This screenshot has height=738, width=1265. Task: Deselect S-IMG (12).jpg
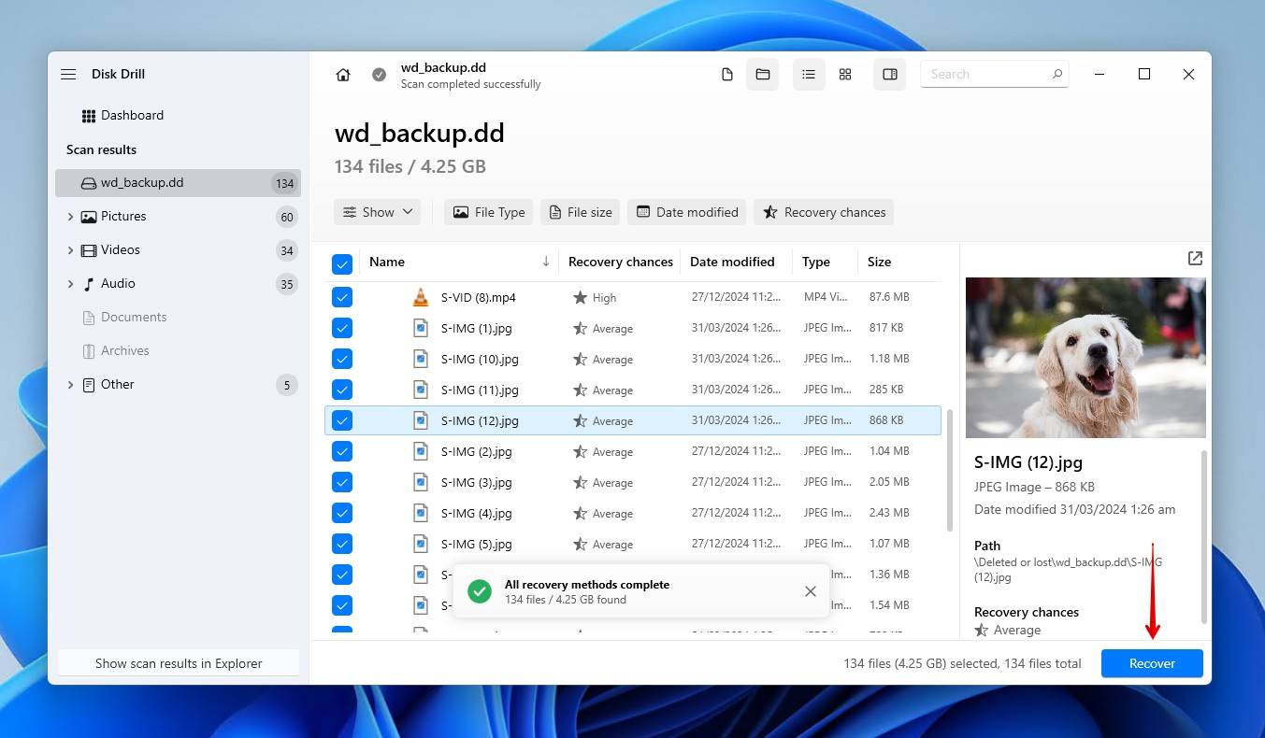point(342,420)
